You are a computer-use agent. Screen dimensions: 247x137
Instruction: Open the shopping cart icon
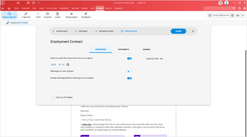pos(220,3)
